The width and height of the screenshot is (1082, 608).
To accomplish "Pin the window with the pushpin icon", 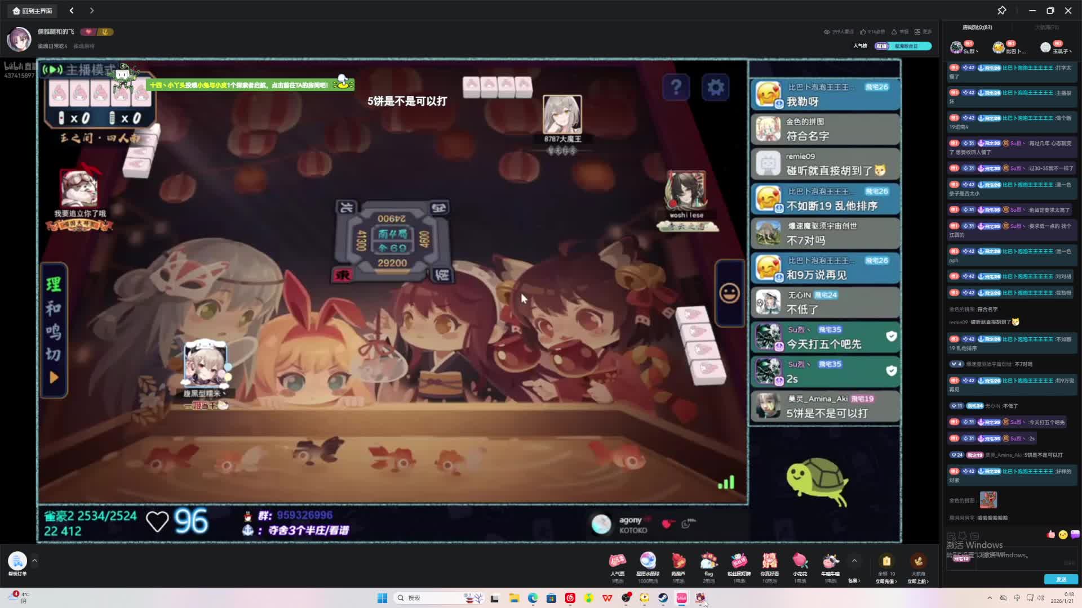I will [x=1001, y=11].
